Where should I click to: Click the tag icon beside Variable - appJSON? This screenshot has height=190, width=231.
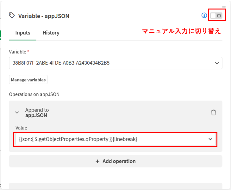click(x=12, y=15)
